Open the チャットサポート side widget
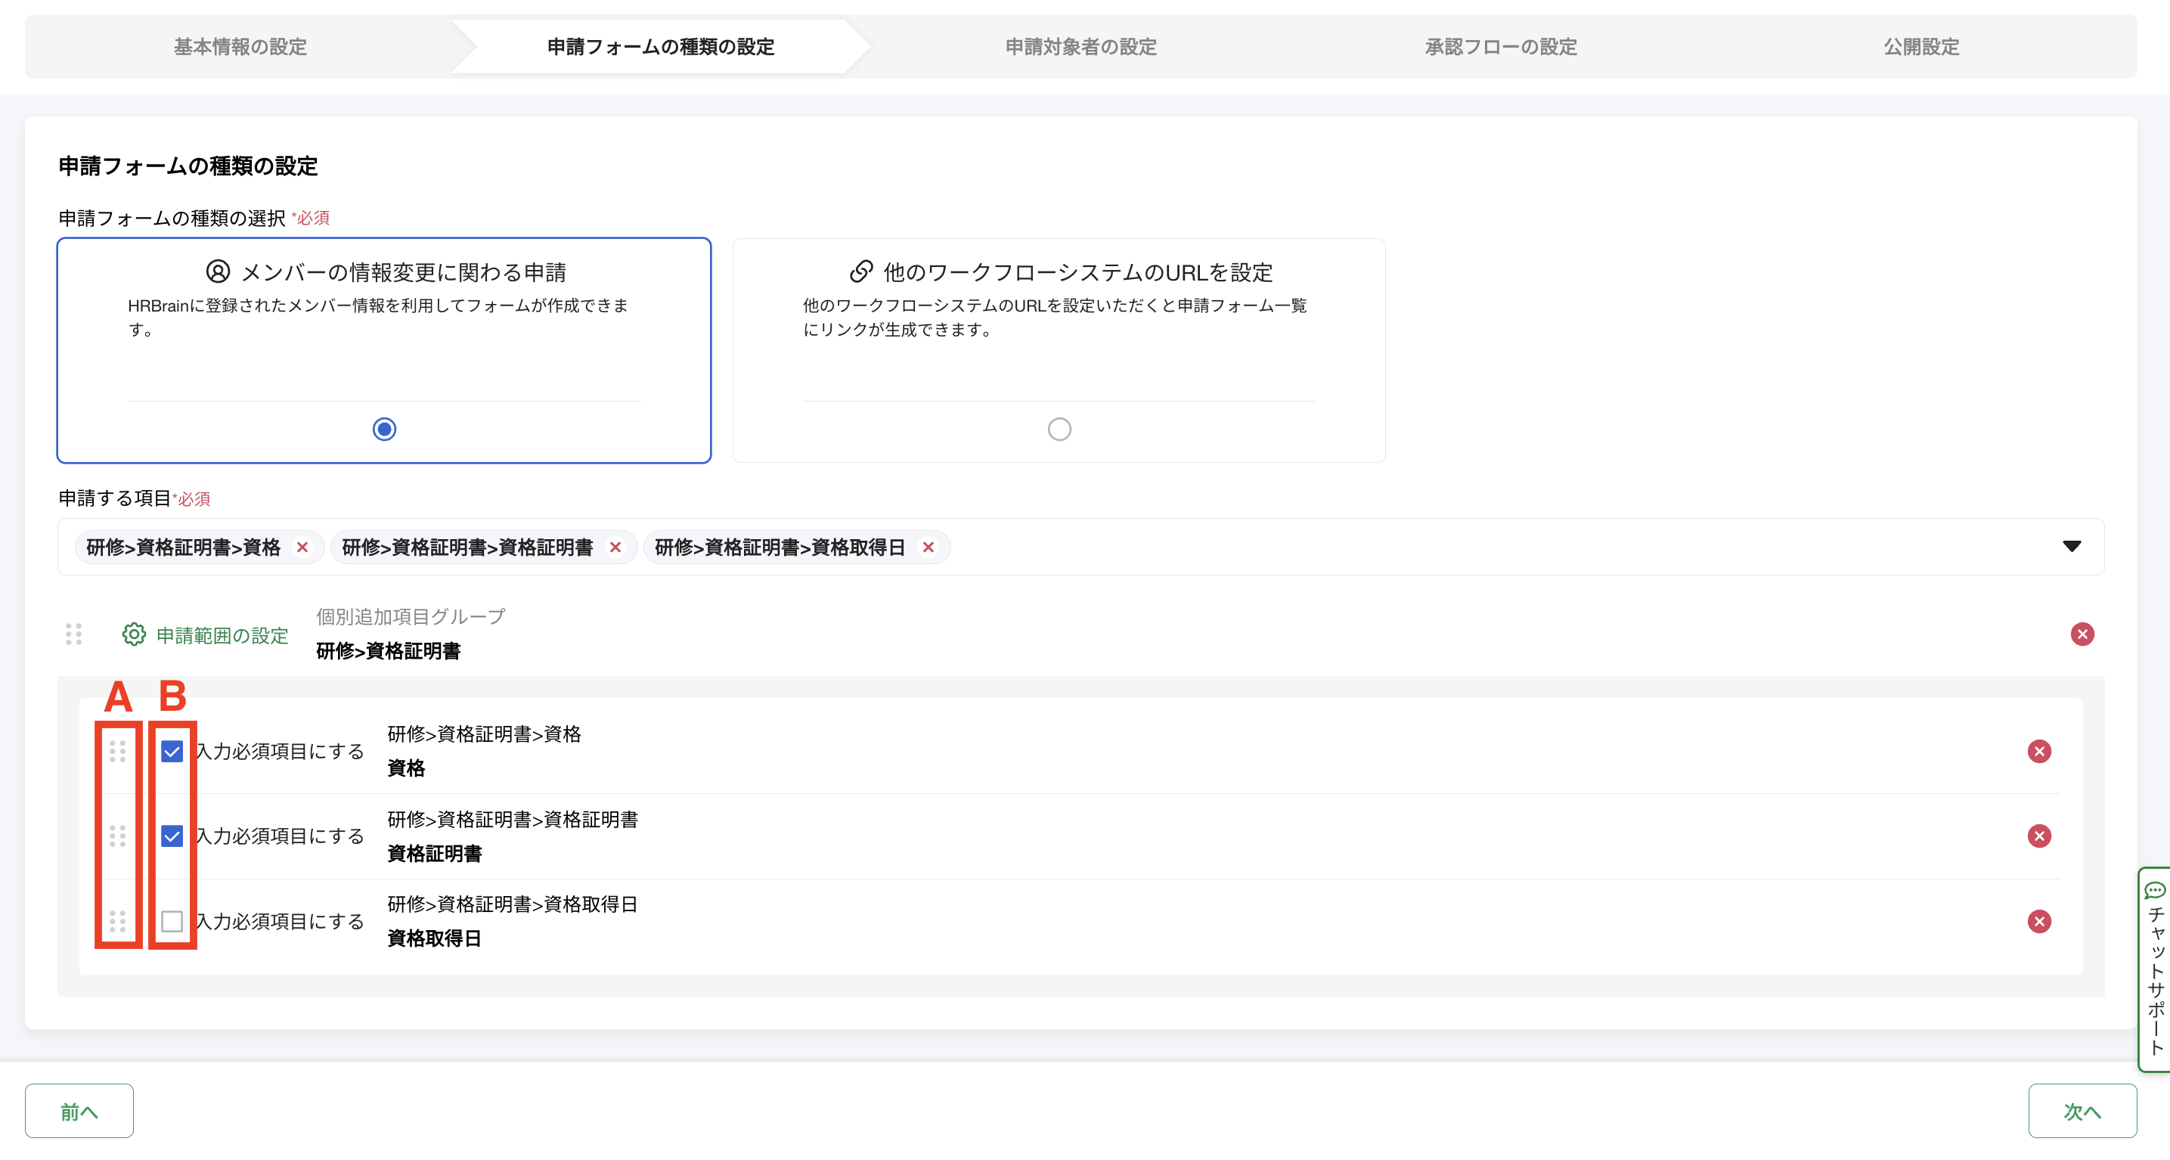Image resolution: width=2170 pixels, height=1160 pixels. click(2155, 969)
